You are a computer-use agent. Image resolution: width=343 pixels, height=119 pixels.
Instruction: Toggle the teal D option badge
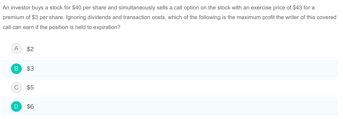pos(16,106)
